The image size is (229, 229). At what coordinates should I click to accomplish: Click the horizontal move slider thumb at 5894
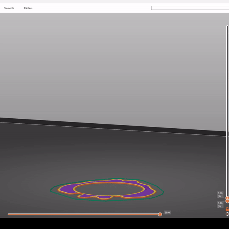(x=160, y=214)
